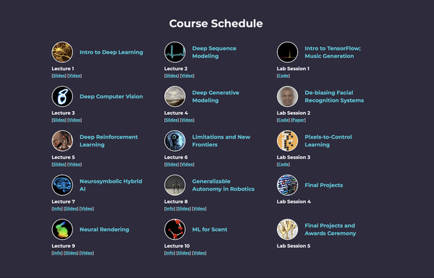Click the Go board Pixels-to-Control icon

[288, 141]
